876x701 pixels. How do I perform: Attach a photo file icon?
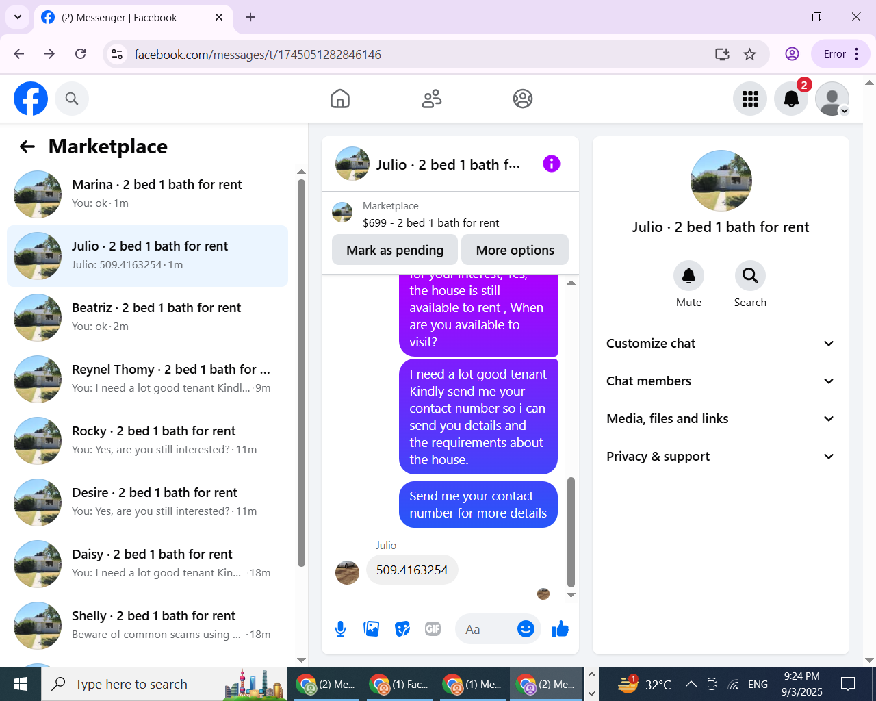tap(372, 629)
